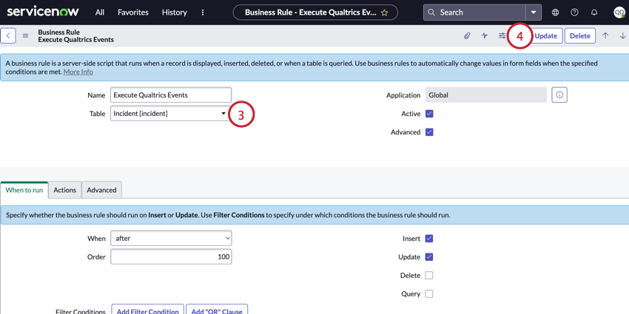Go back using the left chevron

[x=8, y=35]
